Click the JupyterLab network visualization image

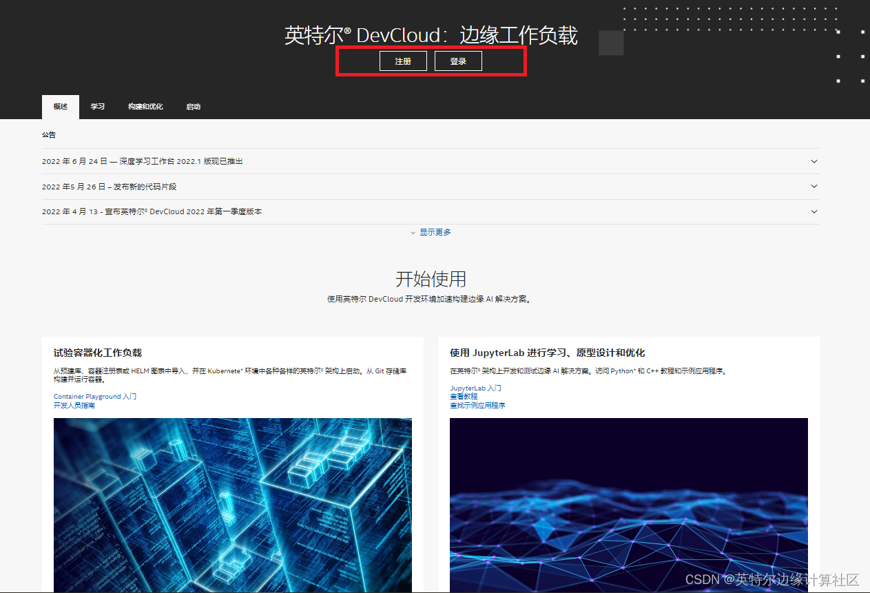628,505
